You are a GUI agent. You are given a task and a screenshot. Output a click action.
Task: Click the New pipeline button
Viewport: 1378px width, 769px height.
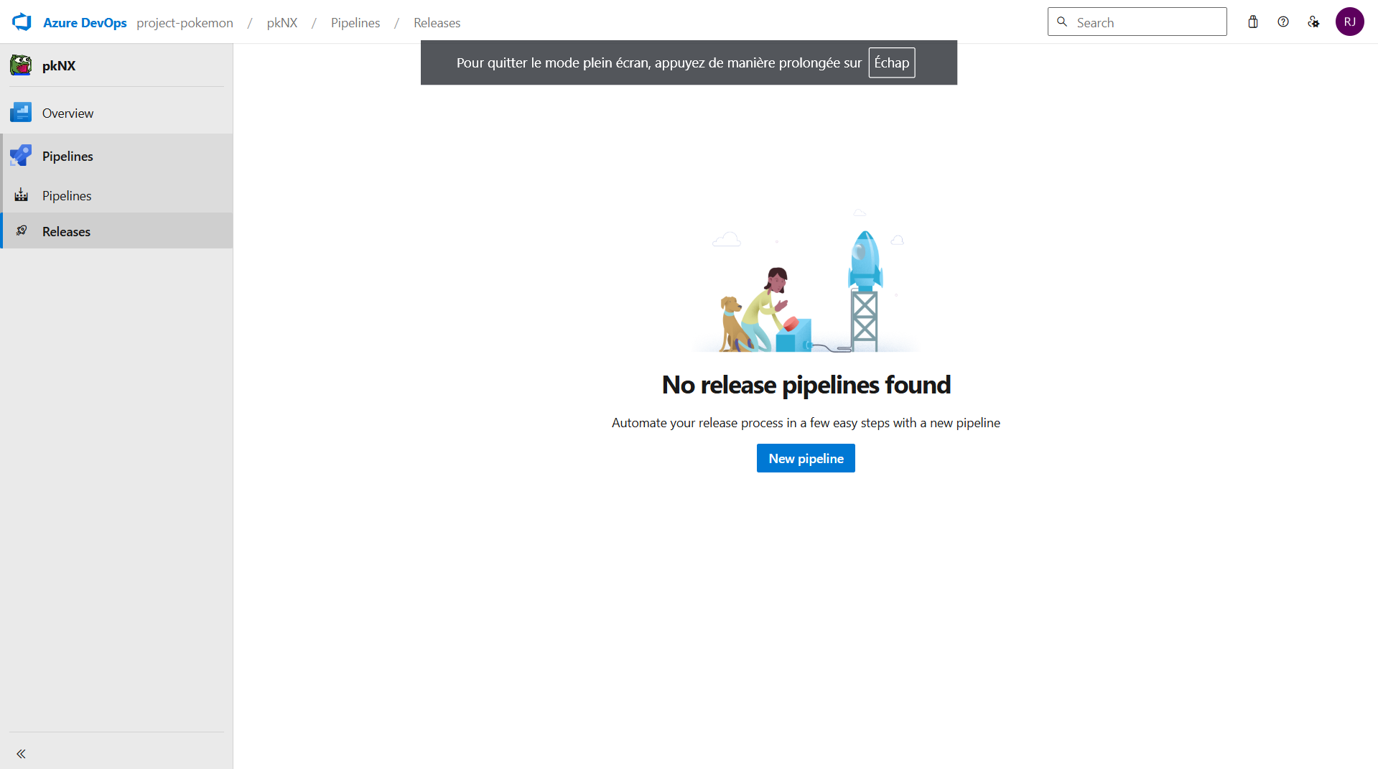tap(805, 458)
